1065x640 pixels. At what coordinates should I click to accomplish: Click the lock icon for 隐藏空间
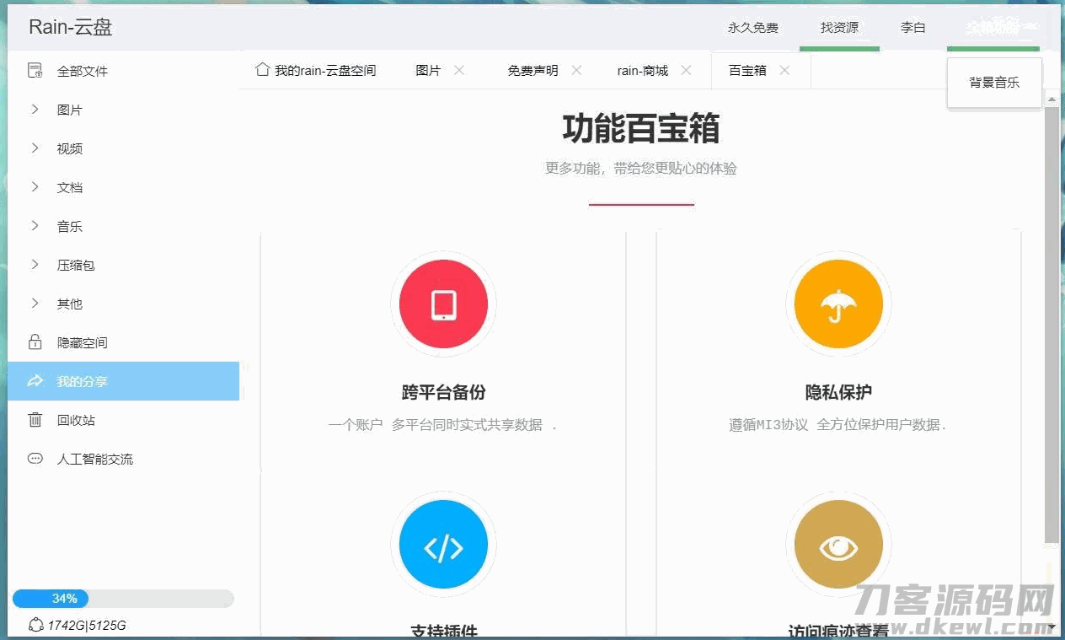(35, 342)
